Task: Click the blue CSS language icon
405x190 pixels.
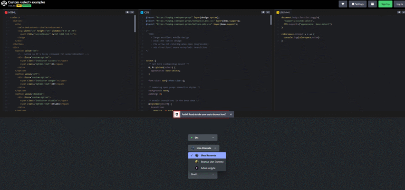Action: point(142,12)
